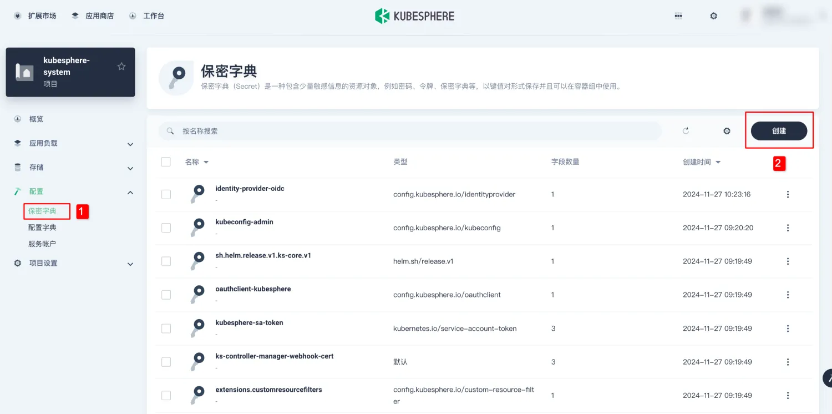
Task: Open more actions for identity-provider-oidc
Action: point(788,194)
